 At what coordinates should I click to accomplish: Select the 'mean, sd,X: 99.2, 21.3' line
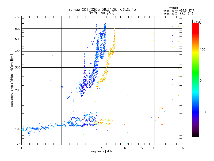[178, 13]
